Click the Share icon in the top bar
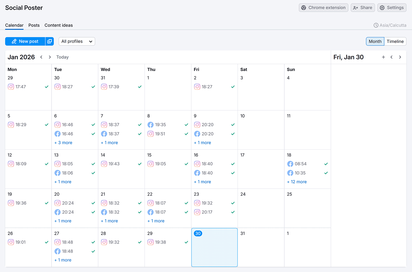Image resolution: width=412 pixels, height=272 pixels. coord(356,7)
